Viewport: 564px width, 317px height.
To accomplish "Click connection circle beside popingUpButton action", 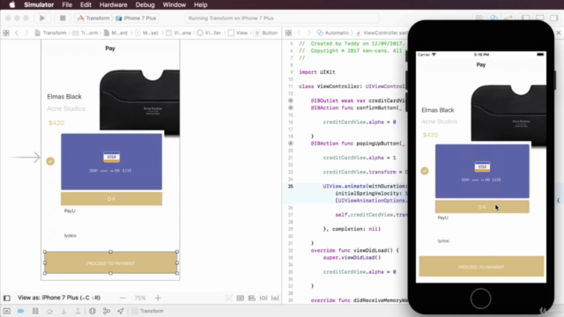I will point(291,144).
